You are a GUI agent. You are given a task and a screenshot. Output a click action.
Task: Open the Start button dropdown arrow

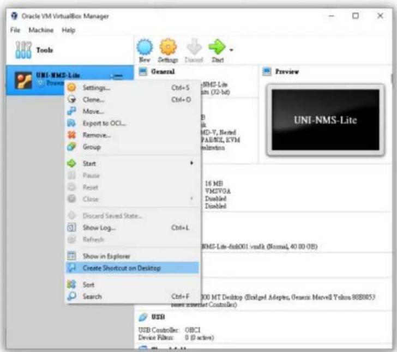[231, 50]
